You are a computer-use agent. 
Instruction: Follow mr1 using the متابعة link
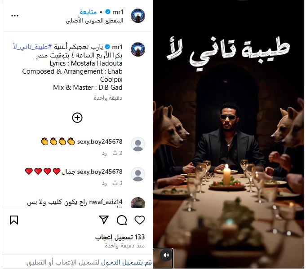88,12
